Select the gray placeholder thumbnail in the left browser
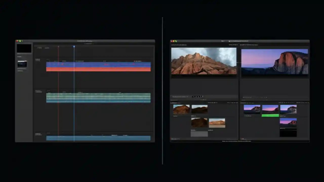The height and width of the screenshot is (182, 324). click(x=199, y=134)
